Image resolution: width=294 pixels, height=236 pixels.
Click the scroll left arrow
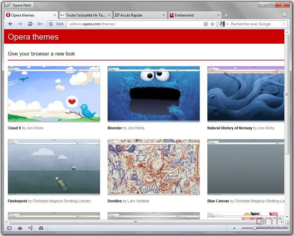7,222
